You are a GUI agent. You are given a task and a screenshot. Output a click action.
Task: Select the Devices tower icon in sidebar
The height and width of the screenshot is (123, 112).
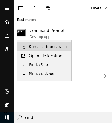(x=7, y=49)
